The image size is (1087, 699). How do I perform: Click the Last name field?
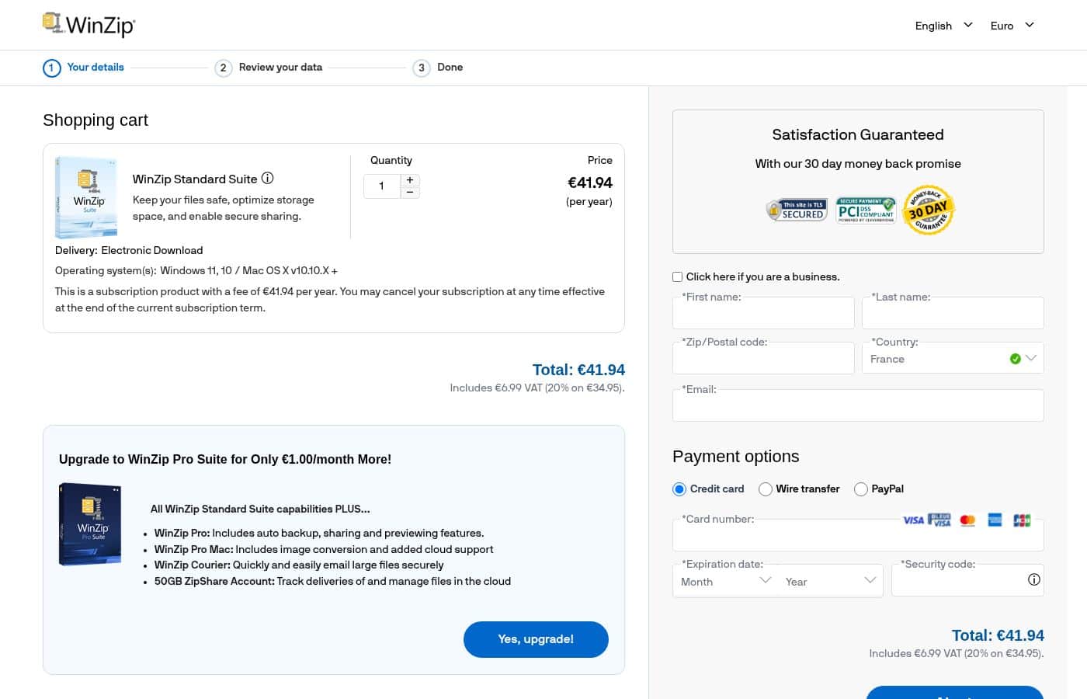(953, 313)
